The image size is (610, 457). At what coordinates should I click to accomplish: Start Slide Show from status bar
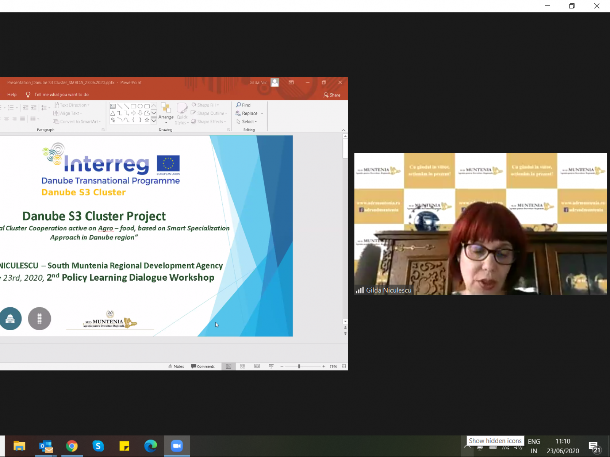(271, 366)
